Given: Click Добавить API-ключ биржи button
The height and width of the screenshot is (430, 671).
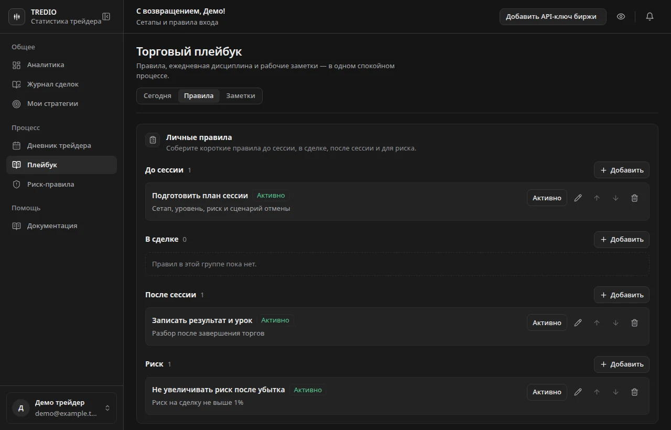Looking at the screenshot, I should click(553, 17).
